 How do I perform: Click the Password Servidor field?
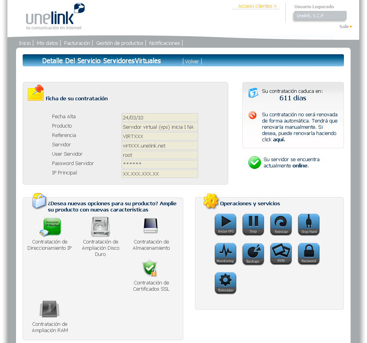tap(159, 164)
